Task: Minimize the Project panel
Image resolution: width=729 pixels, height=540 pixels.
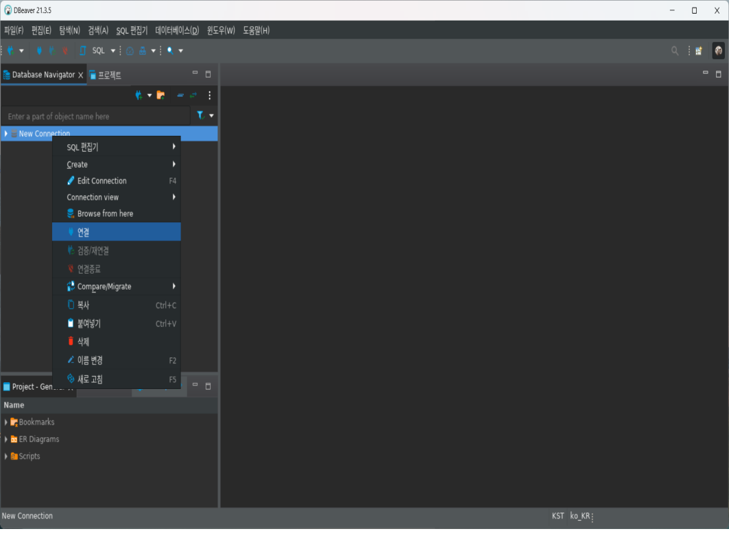Action: coord(195,385)
